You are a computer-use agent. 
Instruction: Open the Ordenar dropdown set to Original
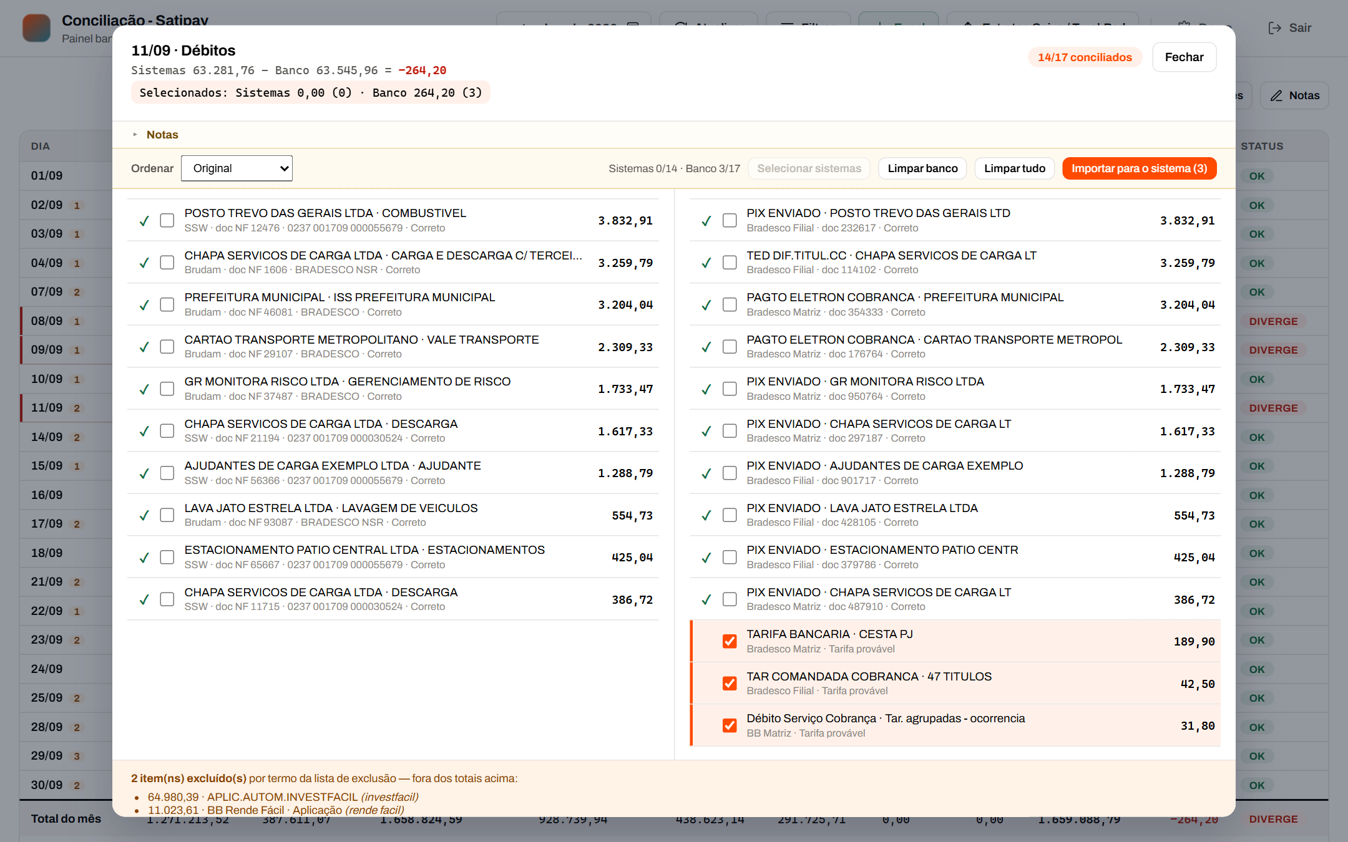point(237,168)
